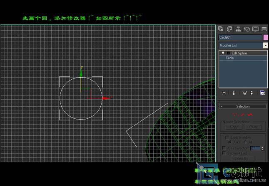The width and height of the screenshot is (269, 186).
Task: Open the Hierarchy panel tab
Action: pyautogui.click(x=238, y=29)
